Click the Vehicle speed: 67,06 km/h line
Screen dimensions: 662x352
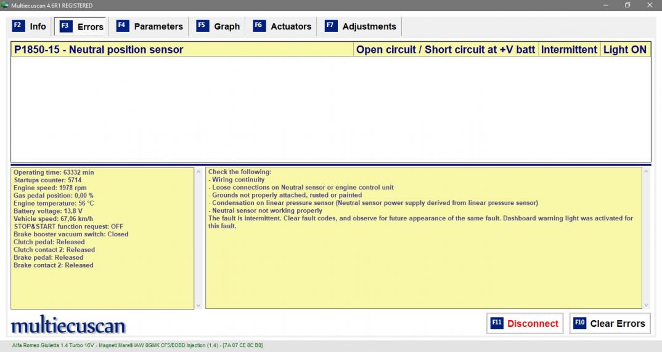pyautogui.click(x=53, y=219)
